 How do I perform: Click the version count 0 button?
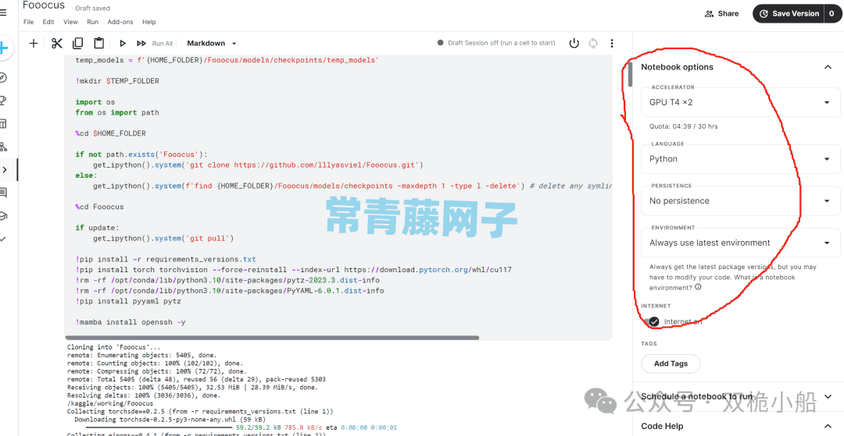coord(831,13)
